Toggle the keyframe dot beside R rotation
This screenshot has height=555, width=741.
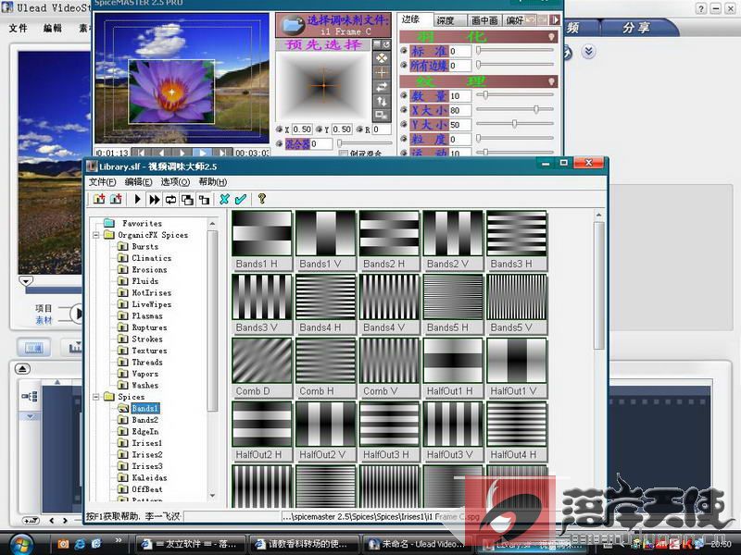(359, 129)
